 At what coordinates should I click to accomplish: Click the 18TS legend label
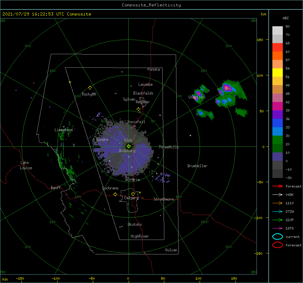coord(290,228)
